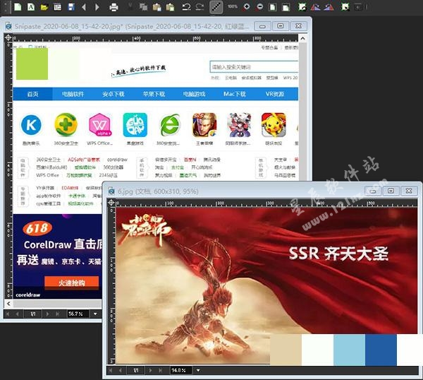Click the 'SSR 齐天大圣' text in the 6.jpg image

coord(338,254)
